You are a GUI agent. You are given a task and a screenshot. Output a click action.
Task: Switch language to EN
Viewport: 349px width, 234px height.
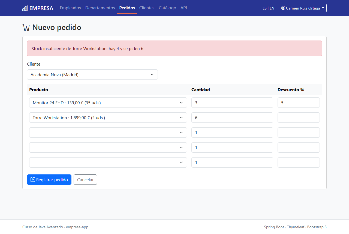[x=272, y=8]
